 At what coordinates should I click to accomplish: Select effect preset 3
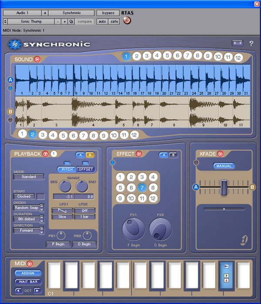point(142,177)
